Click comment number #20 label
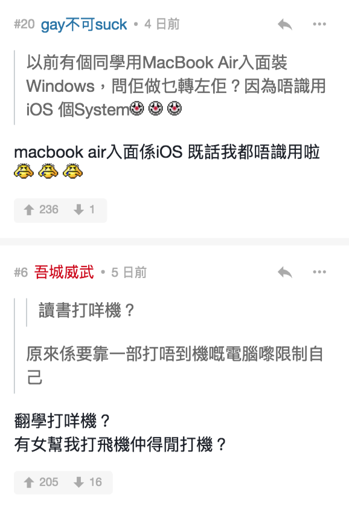The width and height of the screenshot is (349, 509). [x=24, y=24]
